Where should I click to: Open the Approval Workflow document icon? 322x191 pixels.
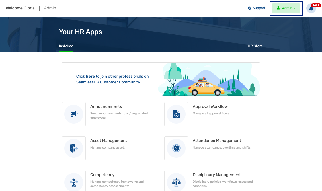pos(176,114)
